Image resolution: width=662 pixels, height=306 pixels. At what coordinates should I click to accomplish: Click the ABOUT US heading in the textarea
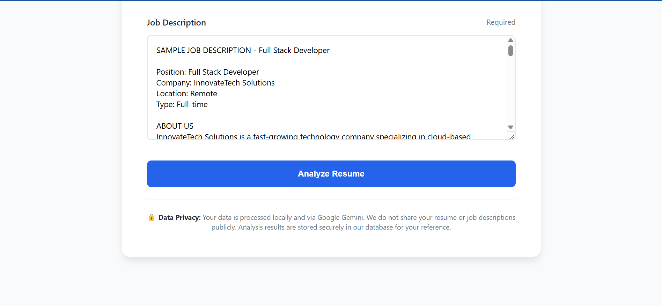tap(175, 126)
